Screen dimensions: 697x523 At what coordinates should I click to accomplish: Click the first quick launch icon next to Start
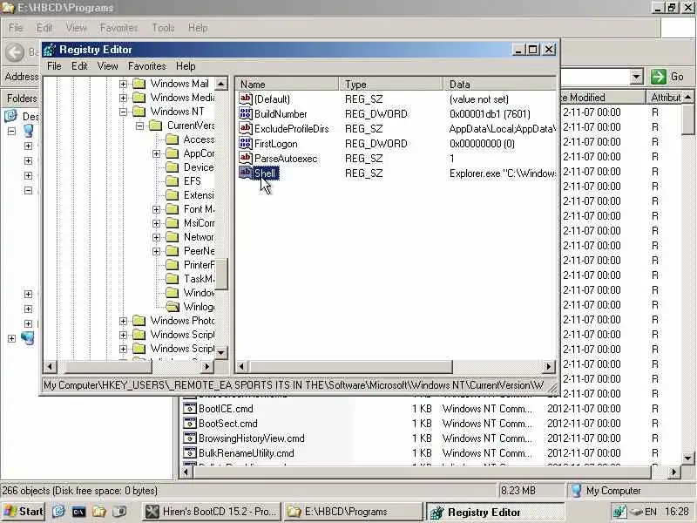[x=58, y=512]
